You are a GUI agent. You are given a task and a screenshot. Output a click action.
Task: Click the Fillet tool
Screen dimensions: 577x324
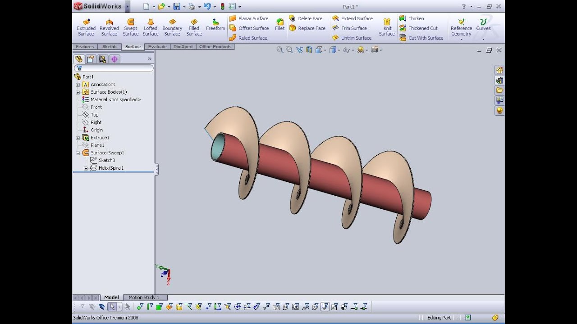click(x=280, y=25)
